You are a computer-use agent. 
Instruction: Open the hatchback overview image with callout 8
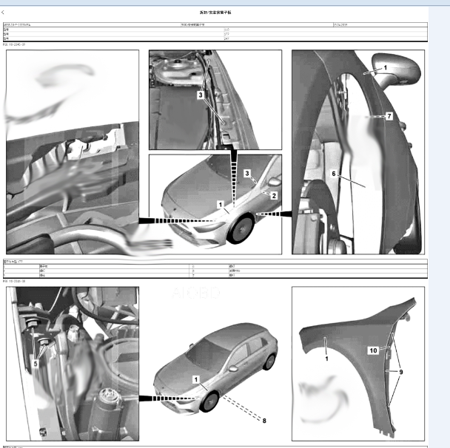(215, 370)
